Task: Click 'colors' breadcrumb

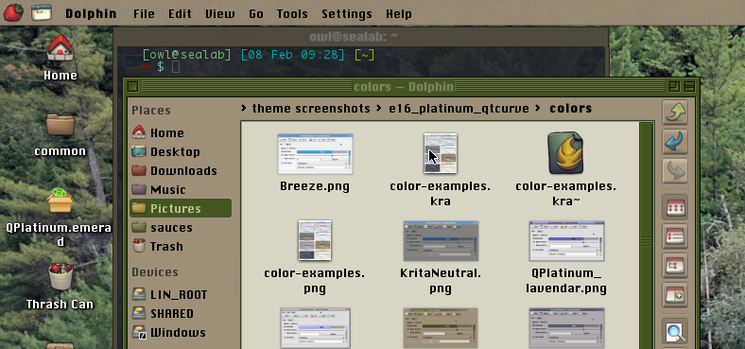Action: coord(570,109)
